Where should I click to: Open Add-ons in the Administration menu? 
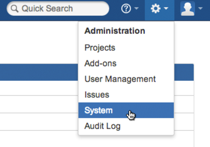(100, 64)
